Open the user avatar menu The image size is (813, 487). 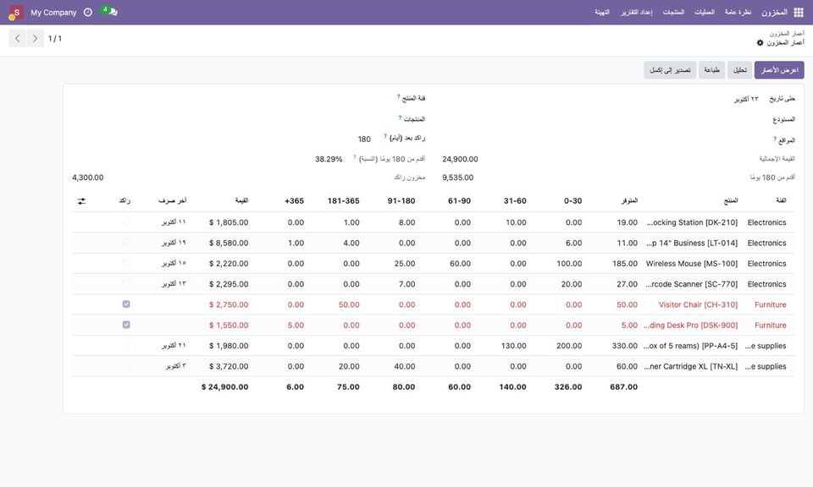click(16, 13)
